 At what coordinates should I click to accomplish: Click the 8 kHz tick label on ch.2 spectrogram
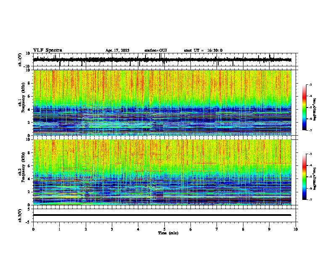(x=29, y=153)
